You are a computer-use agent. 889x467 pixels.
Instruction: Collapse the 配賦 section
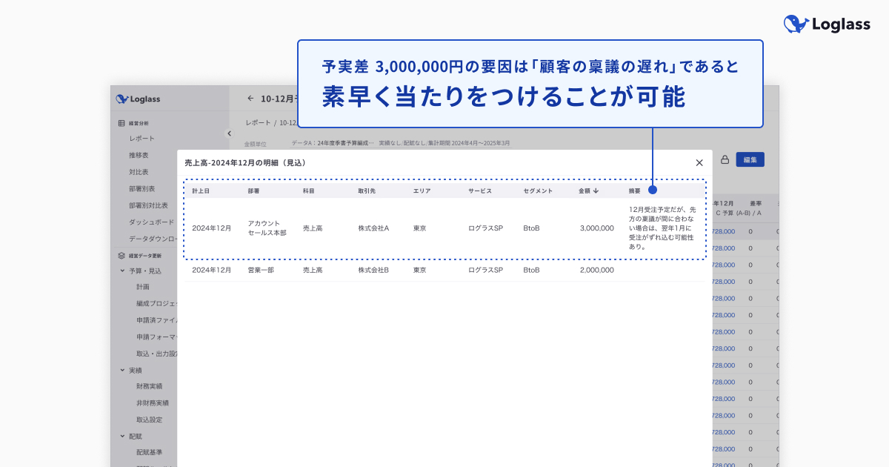tap(122, 437)
